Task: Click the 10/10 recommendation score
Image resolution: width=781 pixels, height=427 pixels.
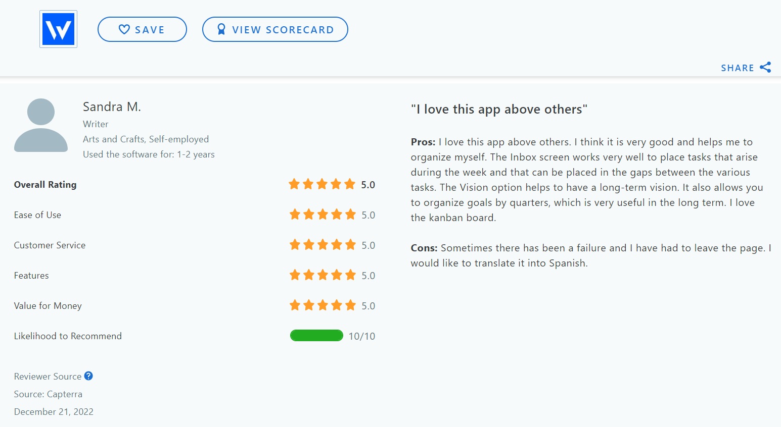Action: coord(361,336)
